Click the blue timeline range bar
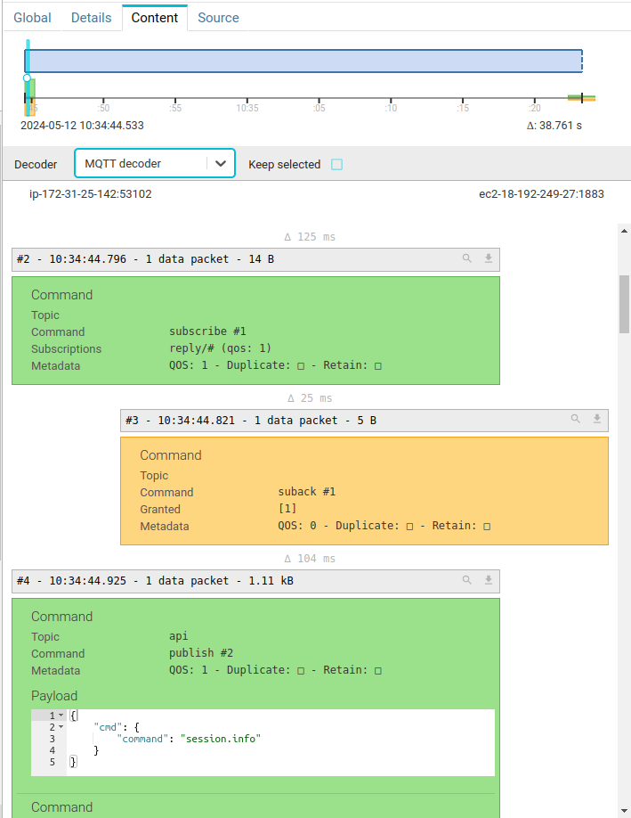 tap(303, 61)
